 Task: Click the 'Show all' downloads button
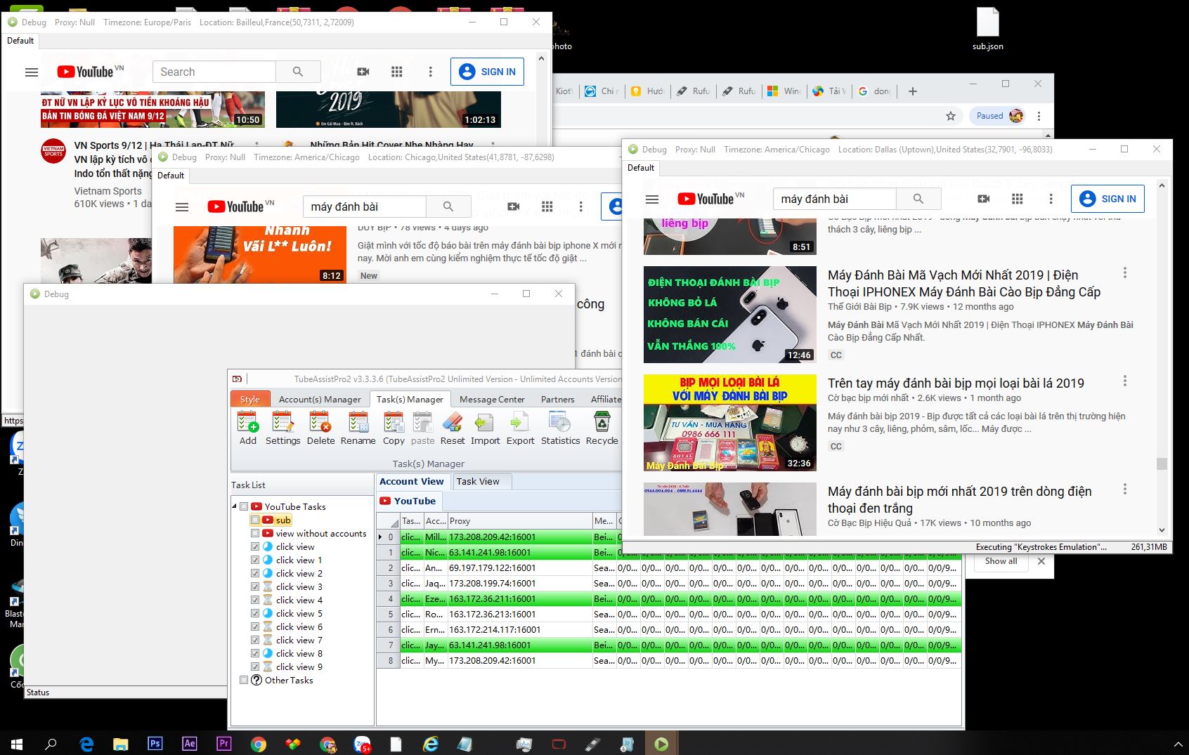[1001, 561]
